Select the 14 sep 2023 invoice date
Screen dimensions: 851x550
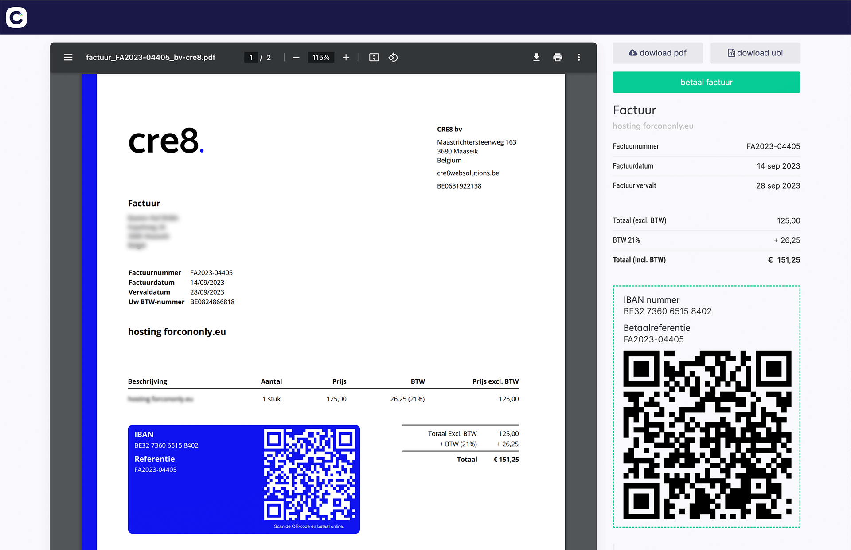pyautogui.click(x=778, y=166)
